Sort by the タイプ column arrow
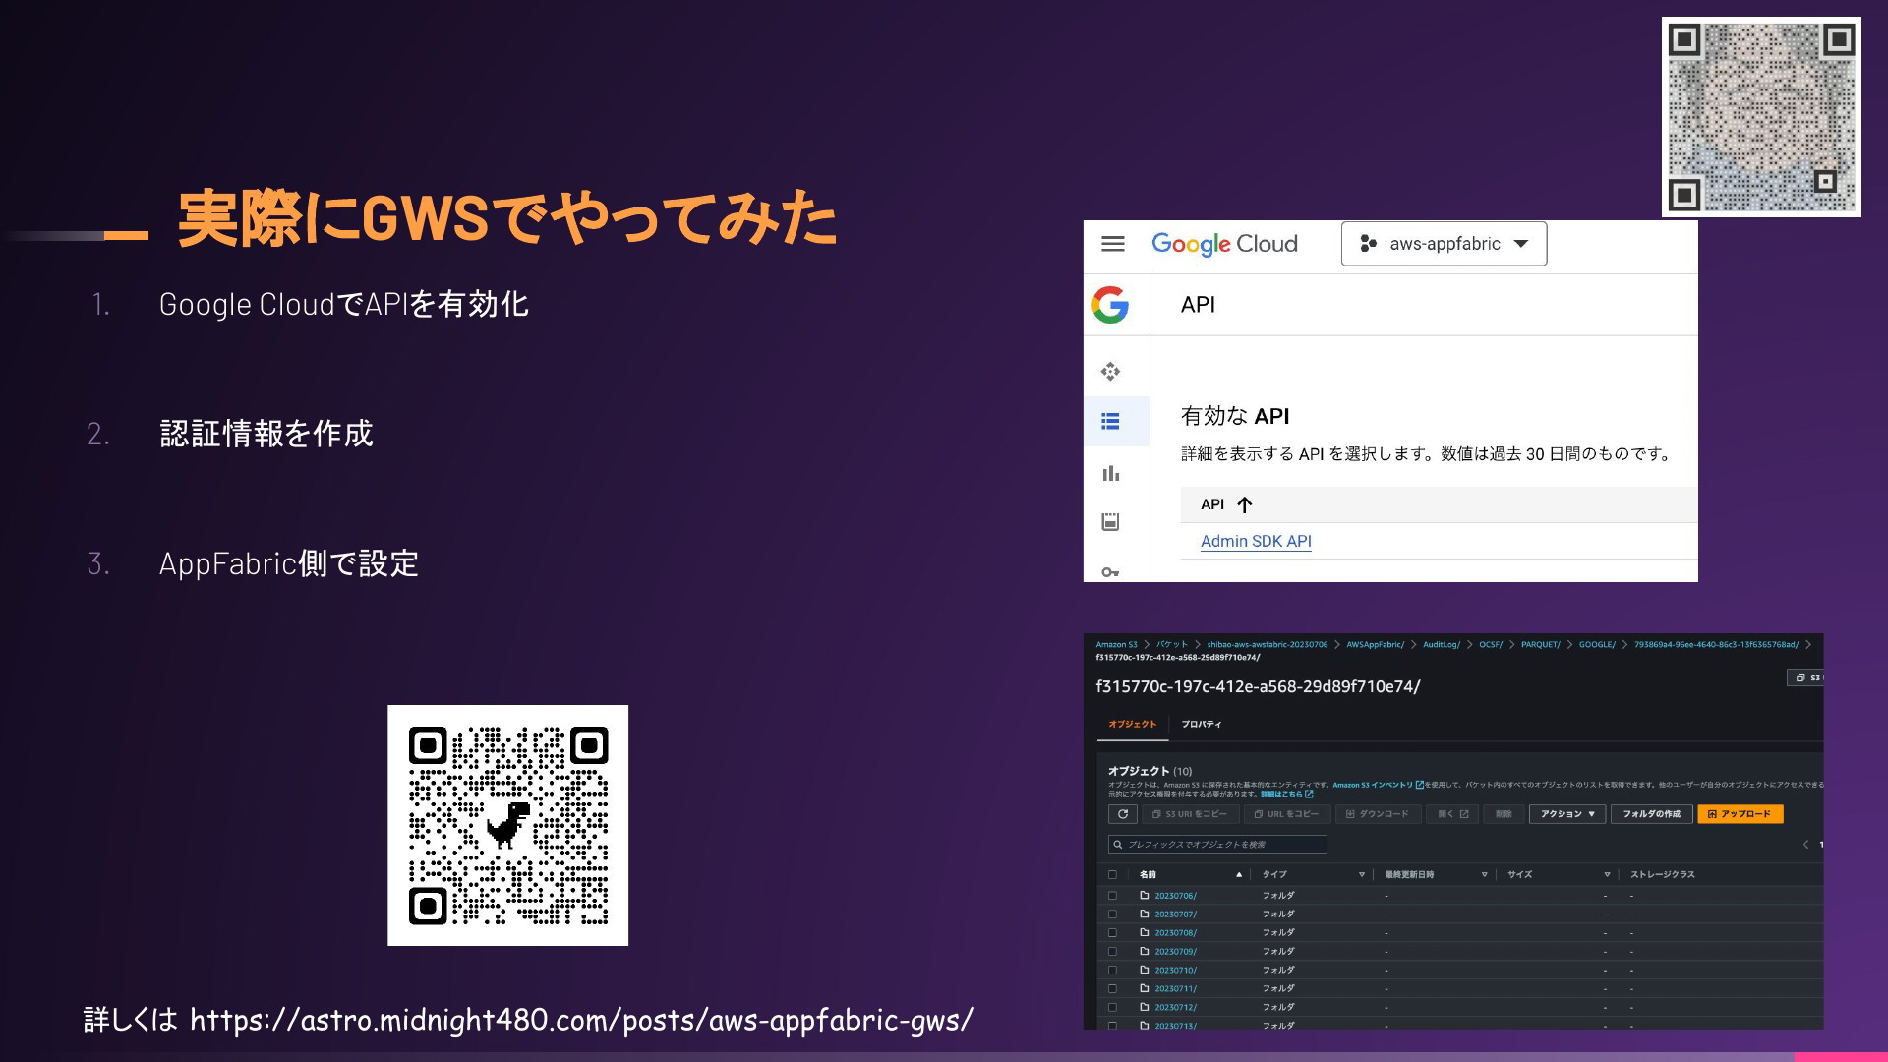Viewport: 1888px width, 1062px height. 1362,874
